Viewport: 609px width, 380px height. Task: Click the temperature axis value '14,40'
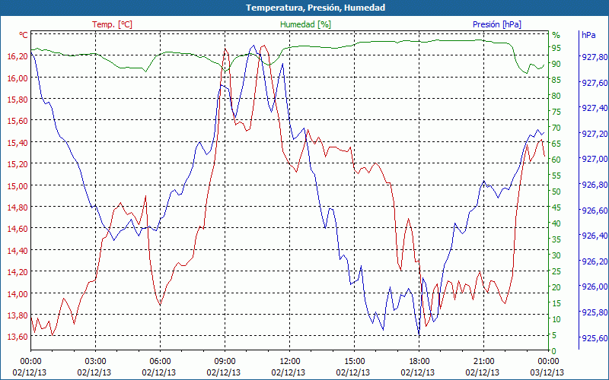18,251
